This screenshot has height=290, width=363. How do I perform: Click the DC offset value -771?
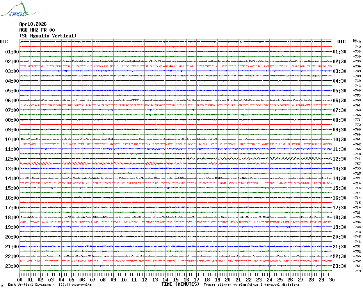(x=357, y=120)
